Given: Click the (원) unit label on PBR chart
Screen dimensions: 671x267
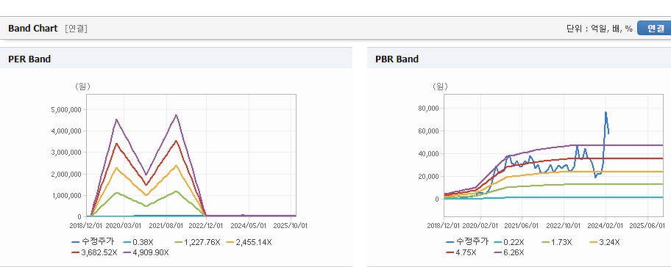Looking at the screenshot, I should (440, 87).
